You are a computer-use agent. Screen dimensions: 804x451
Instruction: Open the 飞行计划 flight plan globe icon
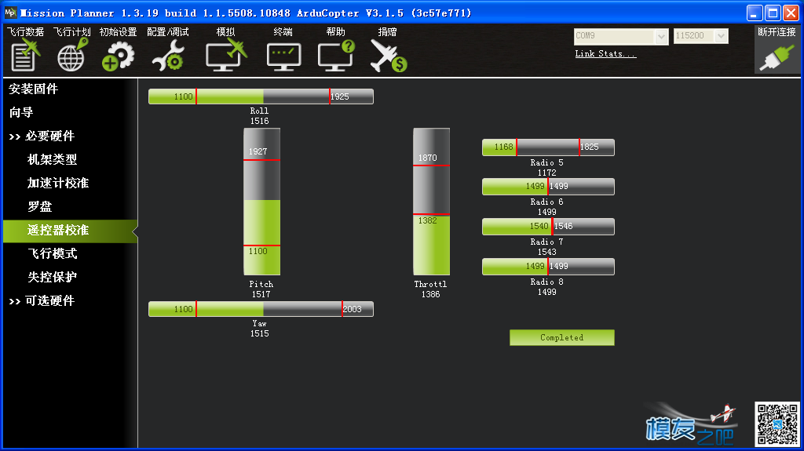(x=71, y=56)
